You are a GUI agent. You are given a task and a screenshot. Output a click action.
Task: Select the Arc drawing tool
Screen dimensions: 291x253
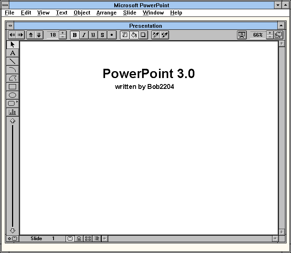(x=12, y=70)
